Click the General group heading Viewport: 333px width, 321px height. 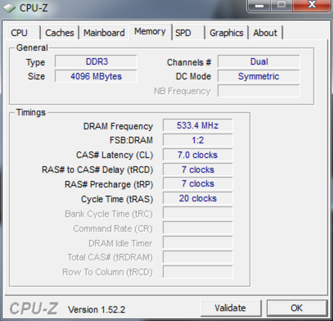pos(32,48)
